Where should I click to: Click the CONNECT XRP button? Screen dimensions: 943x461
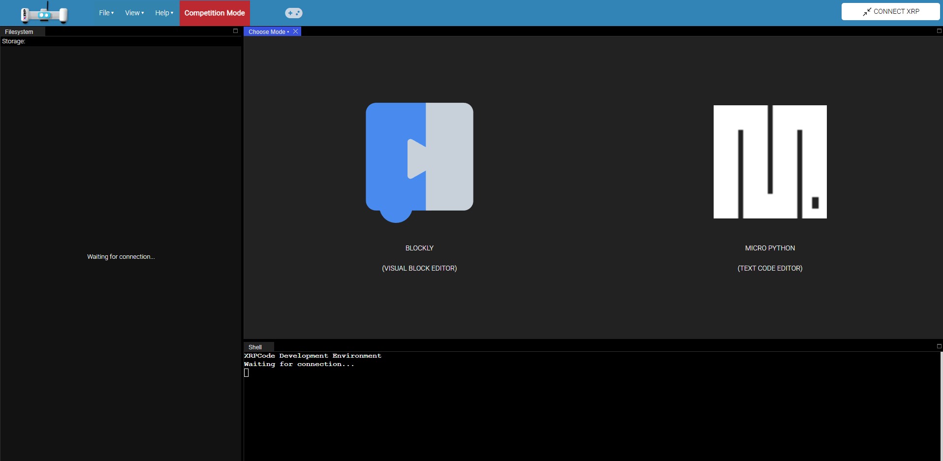pyautogui.click(x=891, y=11)
